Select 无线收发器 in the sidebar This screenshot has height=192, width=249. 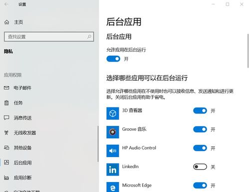(x=25, y=133)
